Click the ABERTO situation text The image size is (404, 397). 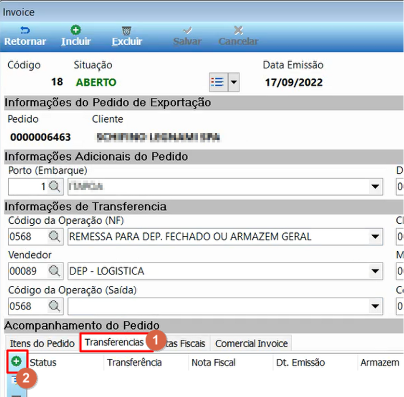click(96, 82)
